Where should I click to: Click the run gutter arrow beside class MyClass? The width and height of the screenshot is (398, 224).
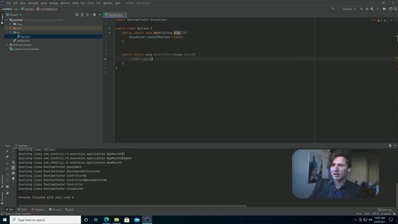(x=109, y=28)
